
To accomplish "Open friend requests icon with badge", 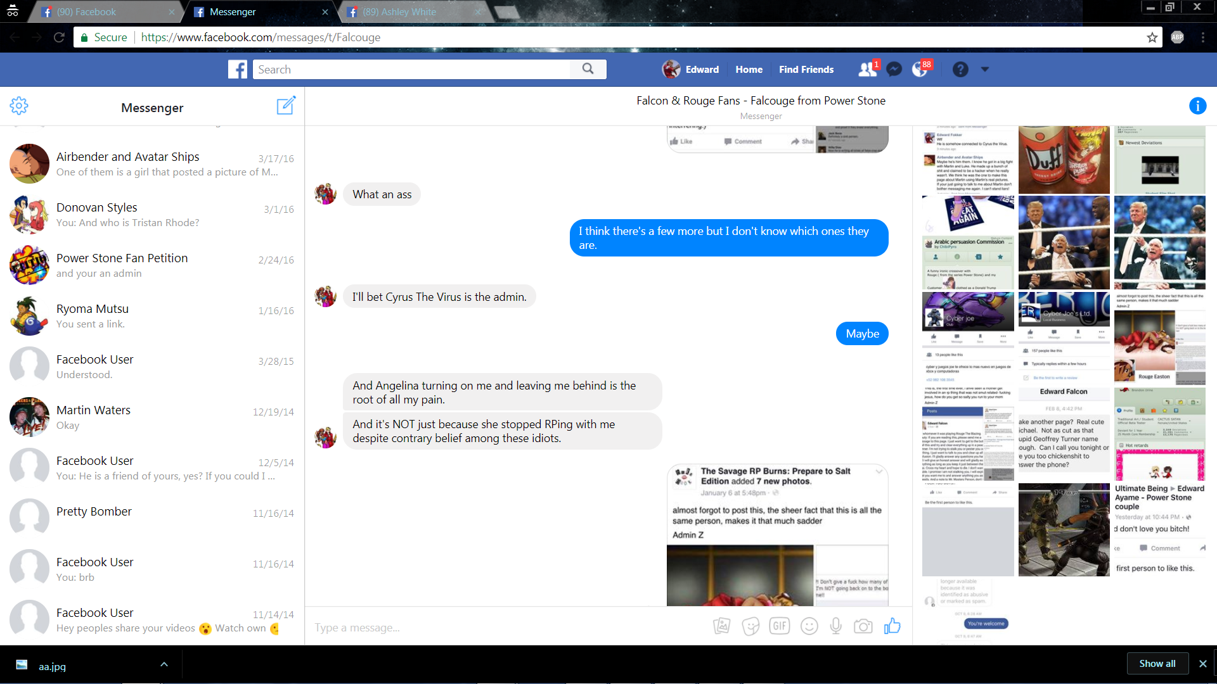I will 868,69.
